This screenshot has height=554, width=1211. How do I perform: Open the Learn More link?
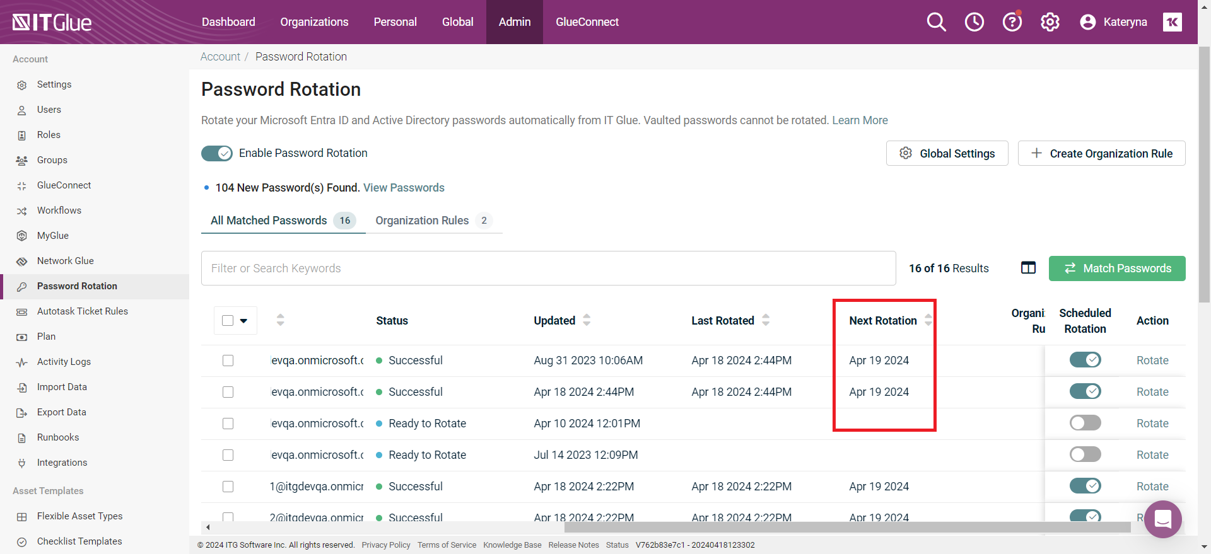coord(860,120)
